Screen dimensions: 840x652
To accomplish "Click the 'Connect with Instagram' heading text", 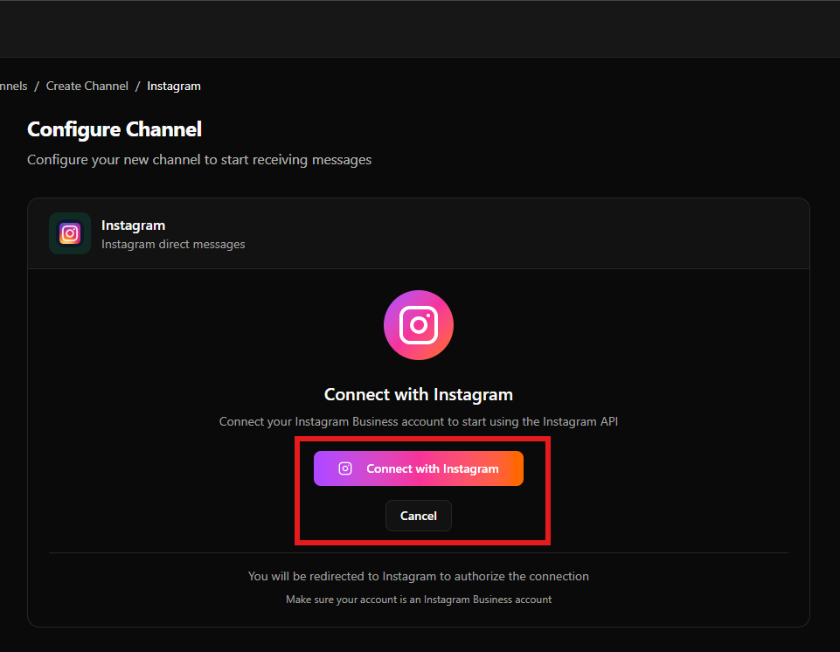I will [419, 394].
